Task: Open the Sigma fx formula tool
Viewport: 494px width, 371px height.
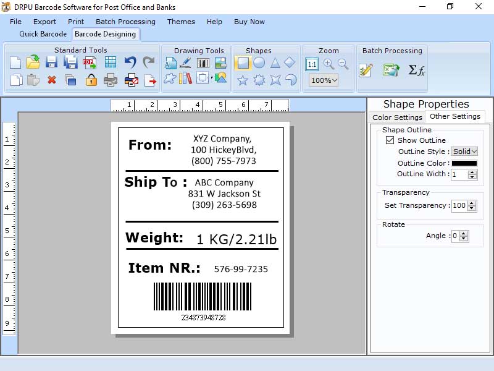Action: point(416,70)
